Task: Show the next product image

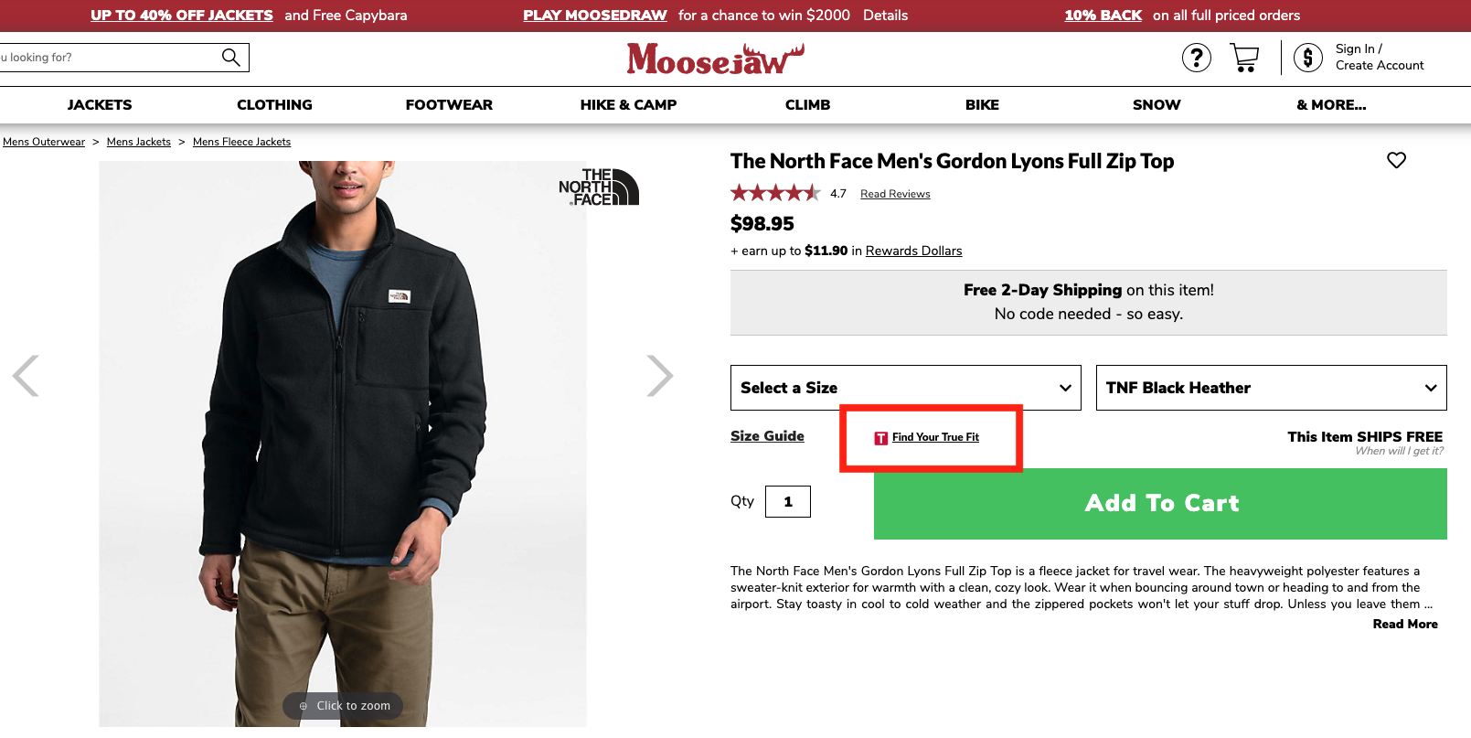Action: coord(659,376)
